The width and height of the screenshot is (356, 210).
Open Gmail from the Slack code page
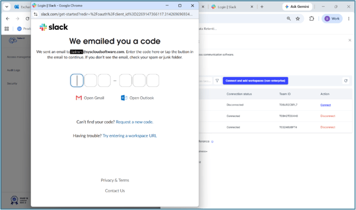tap(90, 98)
